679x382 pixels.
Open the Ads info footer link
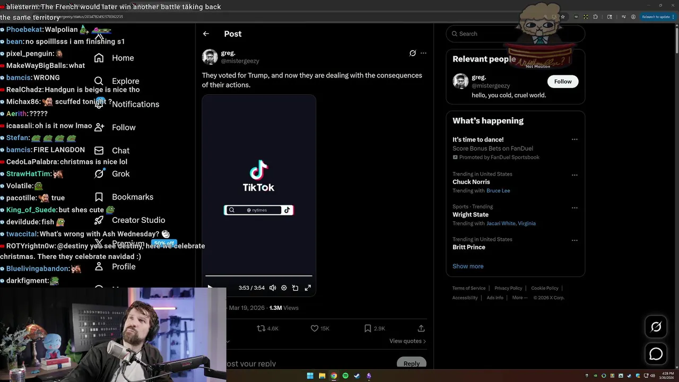[495, 298]
